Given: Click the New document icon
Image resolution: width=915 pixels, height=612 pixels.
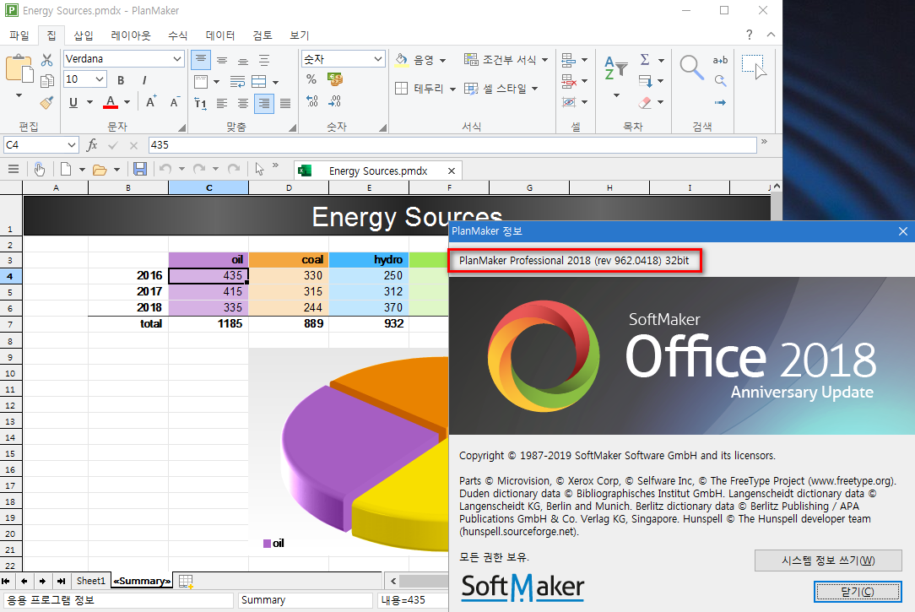Looking at the screenshot, I should pyautogui.click(x=66, y=169).
